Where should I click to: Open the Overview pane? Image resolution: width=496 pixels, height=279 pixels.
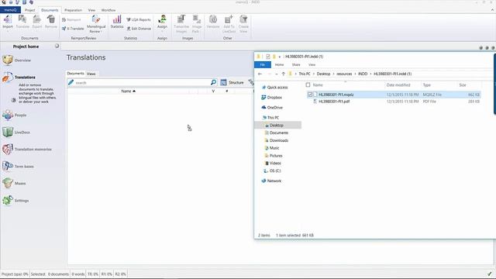(x=16, y=60)
